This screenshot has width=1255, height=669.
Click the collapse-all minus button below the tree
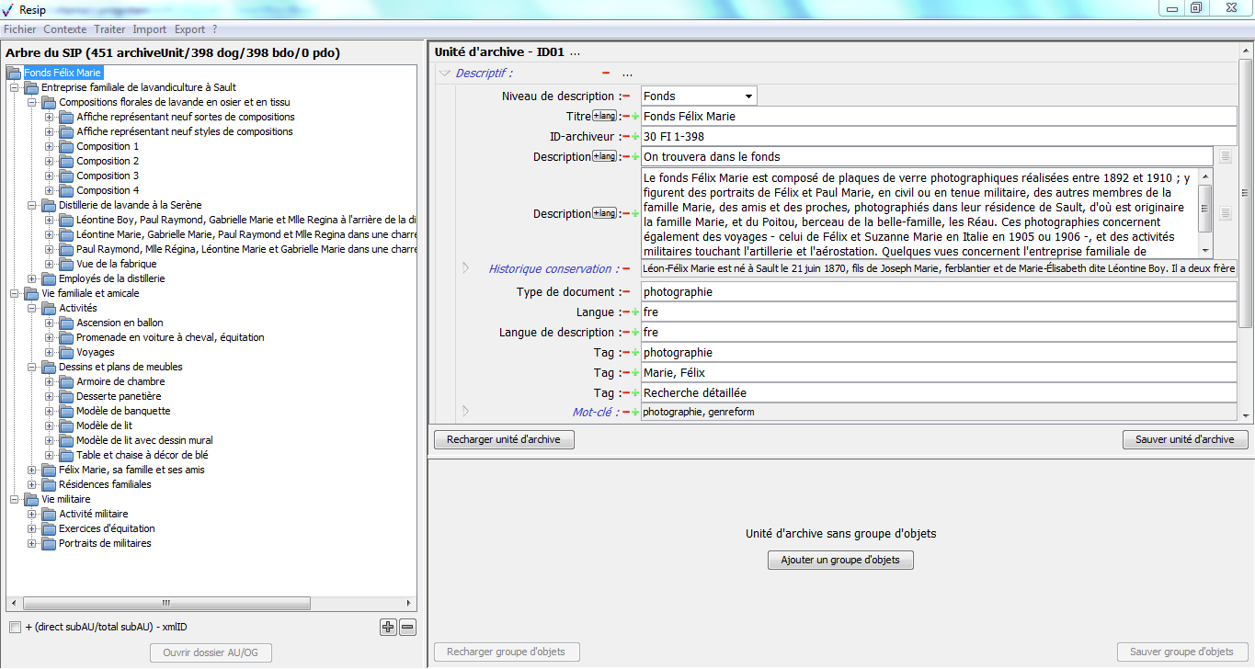click(x=408, y=628)
